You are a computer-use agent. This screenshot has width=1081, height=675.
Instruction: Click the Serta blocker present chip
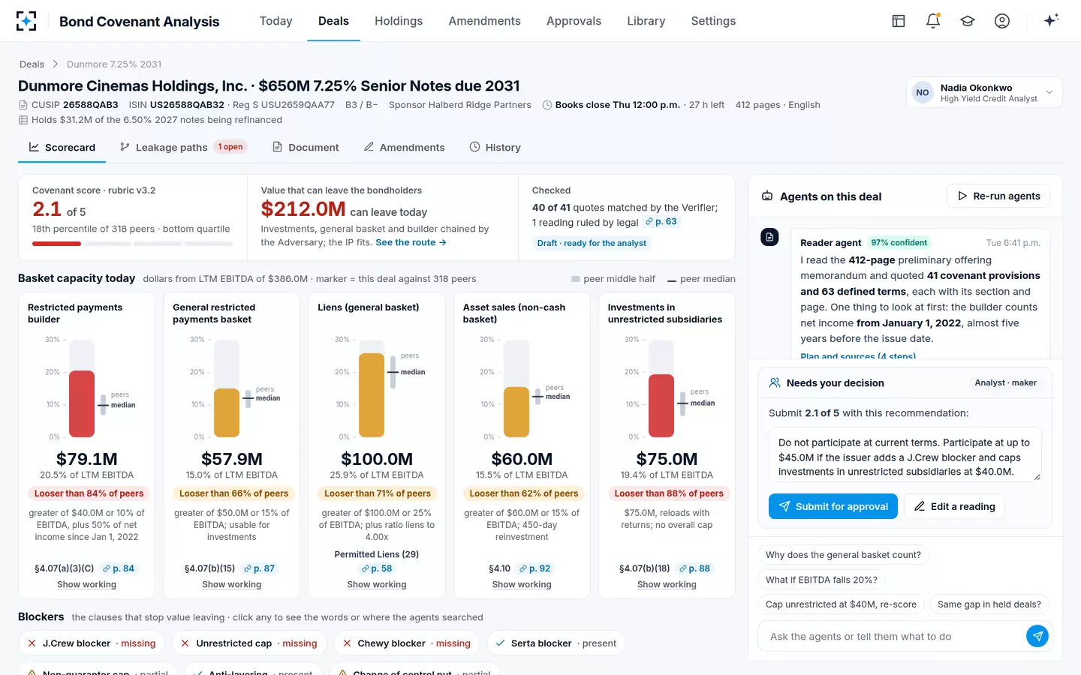pos(556,643)
